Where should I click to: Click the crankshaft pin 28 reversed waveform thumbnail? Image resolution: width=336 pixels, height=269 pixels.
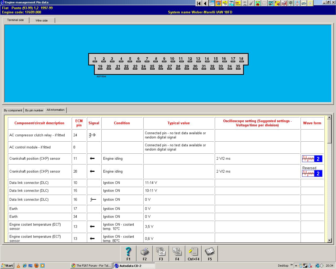[x=312, y=173]
